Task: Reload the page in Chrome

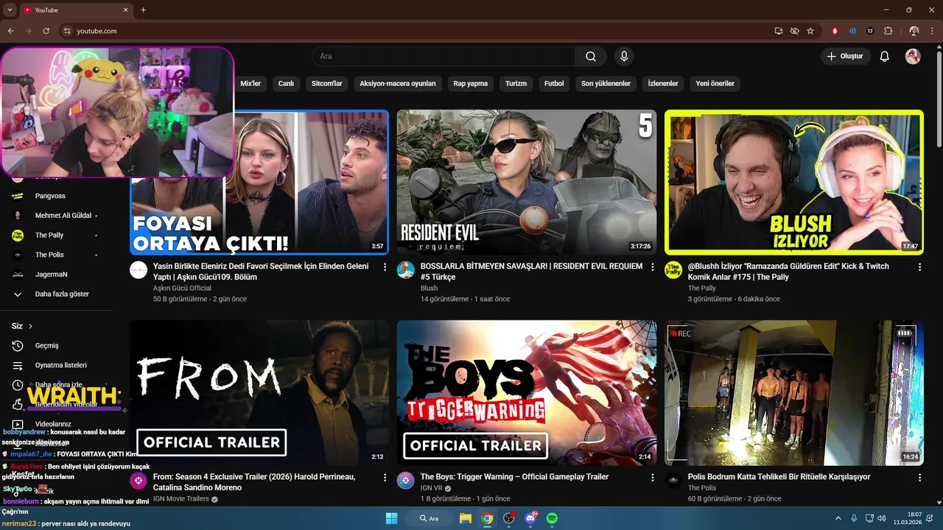Action: pos(46,31)
